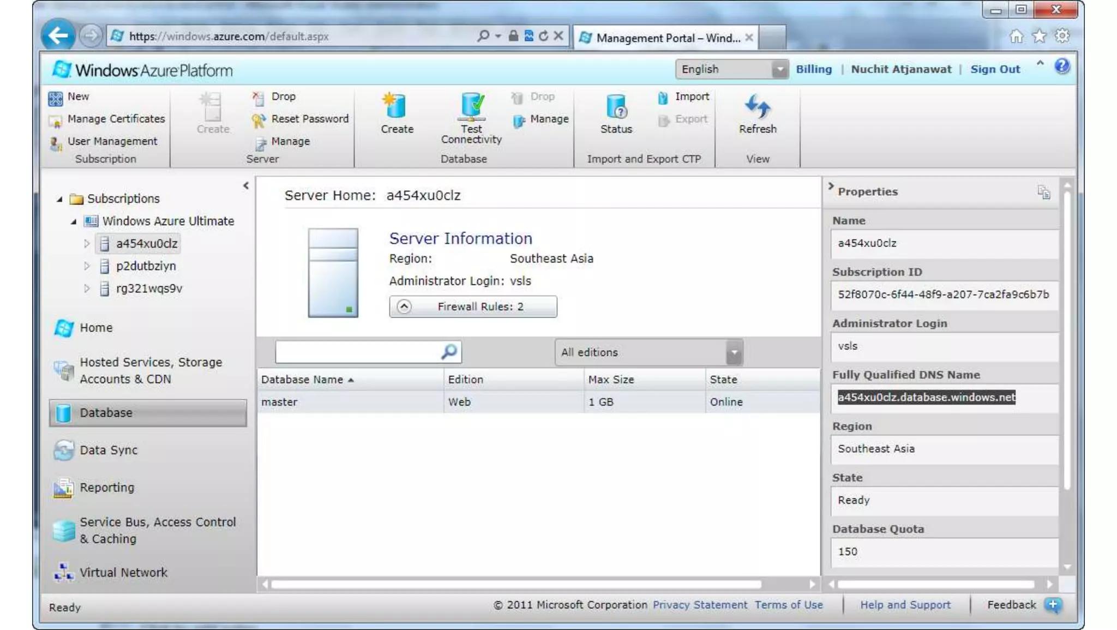Click the Refresh view icon
This screenshot has height=630, width=1117.
(757, 107)
